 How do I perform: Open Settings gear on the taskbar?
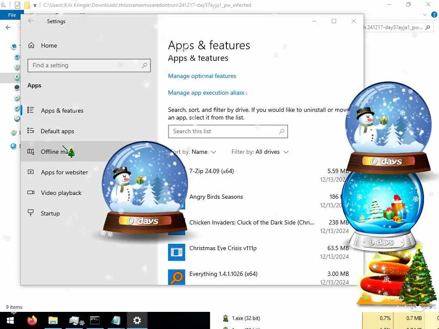pos(137,320)
